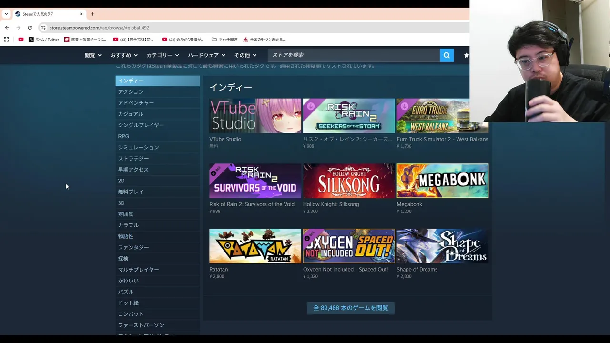Select the シングルプレイヤー tag
610x343 pixels.
pyautogui.click(x=157, y=125)
